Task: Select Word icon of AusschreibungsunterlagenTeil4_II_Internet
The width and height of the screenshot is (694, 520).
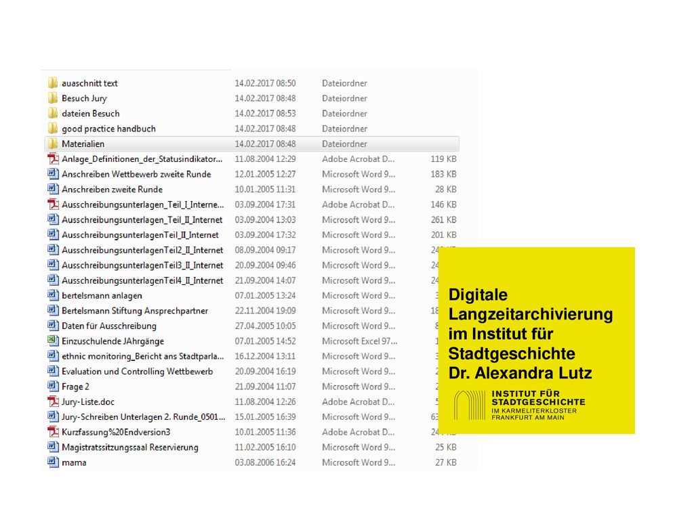Action: click(53, 280)
